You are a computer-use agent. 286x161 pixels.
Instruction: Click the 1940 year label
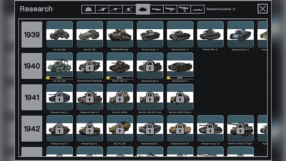click(x=32, y=66)
